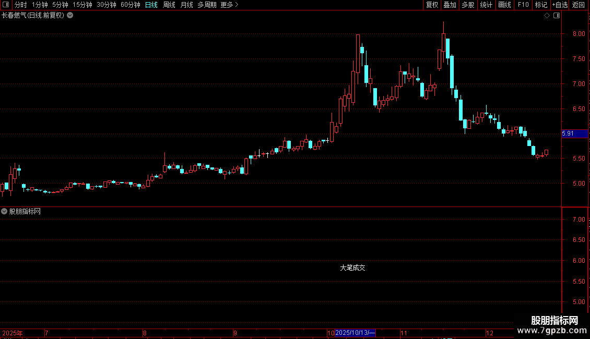Select the 30分钟 period
Screen dimensions: 590x339
pos(106,5)
